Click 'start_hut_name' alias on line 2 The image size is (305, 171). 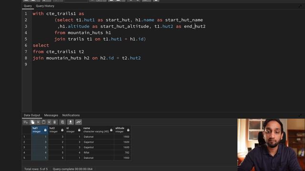pyautogui.click(x=184, y=20)
